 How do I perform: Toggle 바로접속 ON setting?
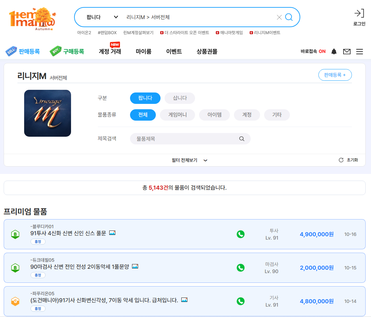(x=313, y=51)
